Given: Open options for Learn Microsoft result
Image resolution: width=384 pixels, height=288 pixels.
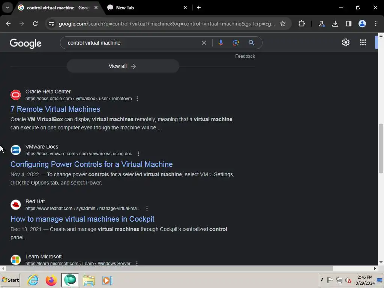Looking at the screenshot, I should pos(137,264).
